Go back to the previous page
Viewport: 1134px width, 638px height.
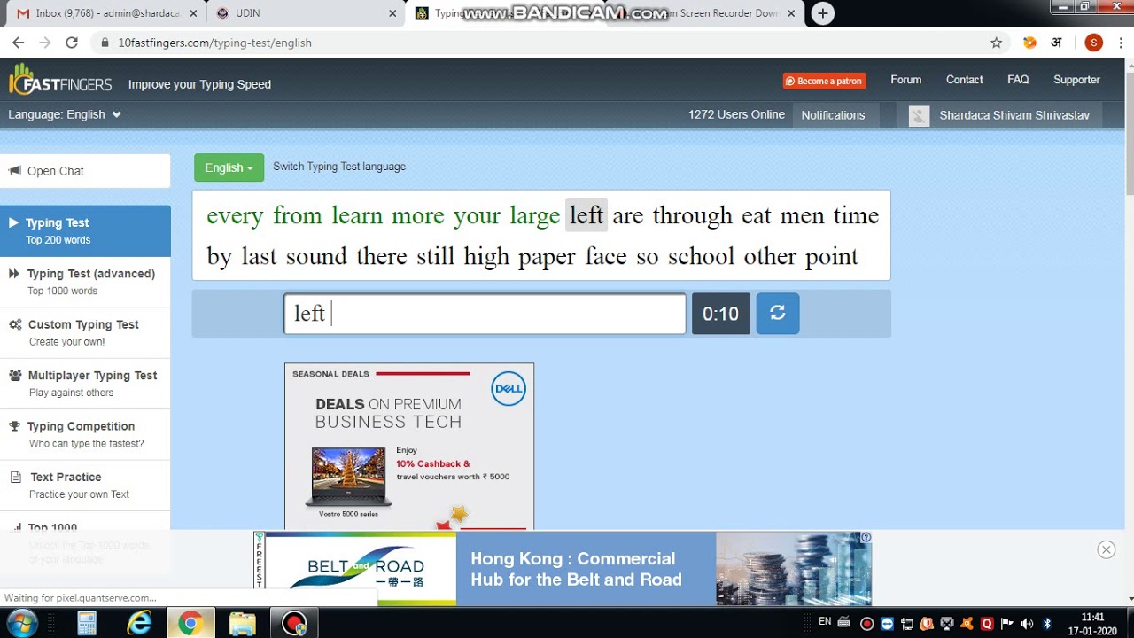(x=18, y=43)
